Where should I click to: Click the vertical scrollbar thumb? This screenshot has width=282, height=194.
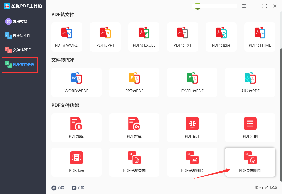pyautogui.click(x=281, y=115)
